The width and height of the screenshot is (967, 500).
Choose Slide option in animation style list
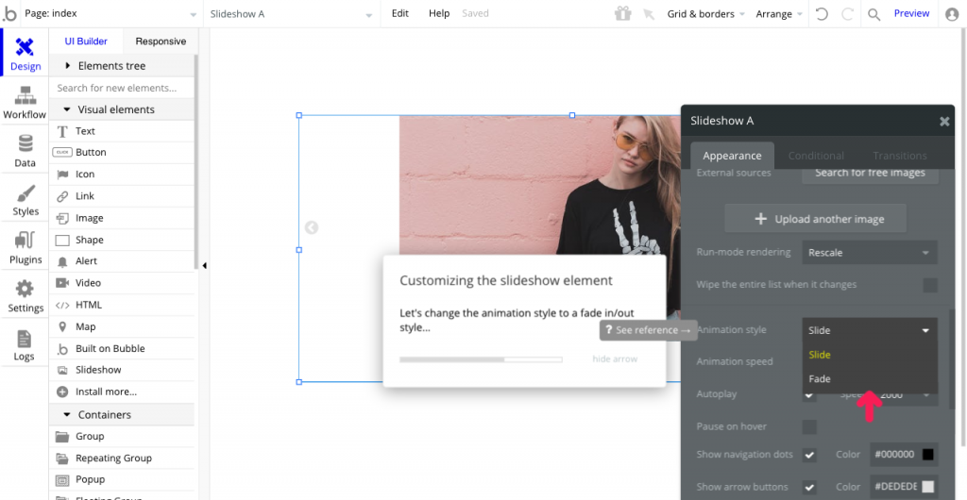pos(870,356)
